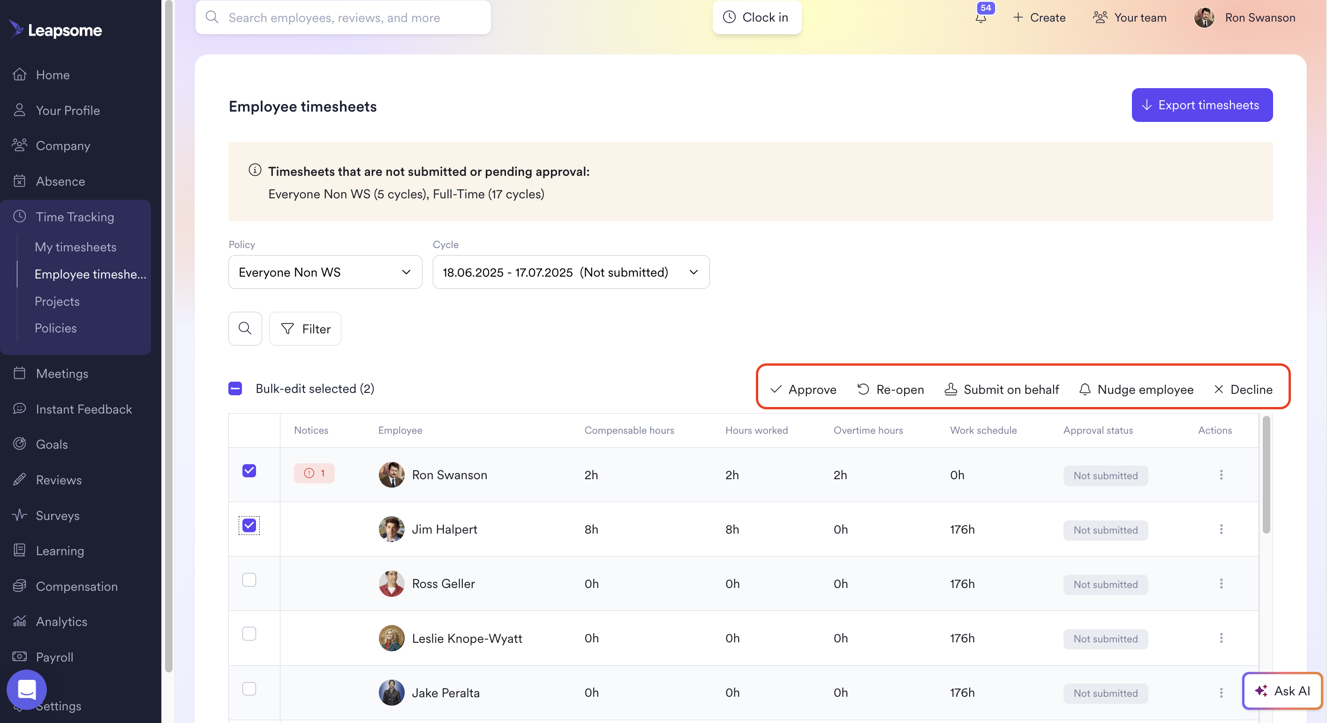Open Jake Peralta's row actions menu
This screenshot has width=1327, height=723.
(x=1221, y=693)
